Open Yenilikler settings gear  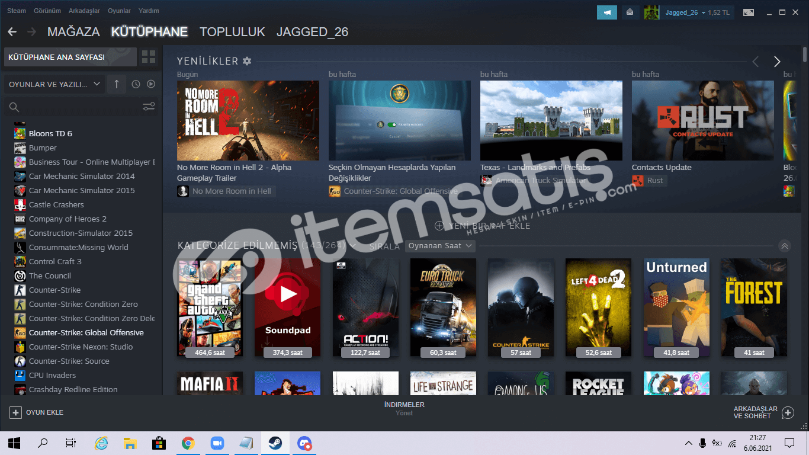tap(247, 61)
